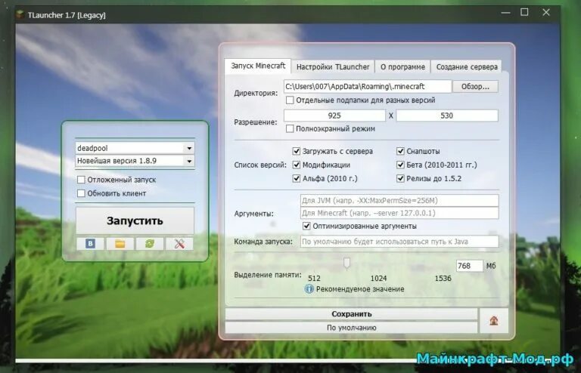
Task: Open the Создание сервера tab
Action: (x=467, y=67)
